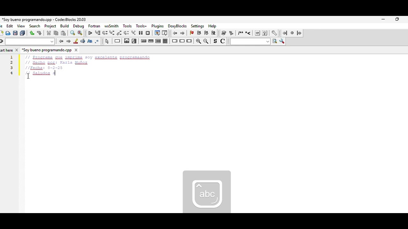Open the Plugins menu

point(157,26)
